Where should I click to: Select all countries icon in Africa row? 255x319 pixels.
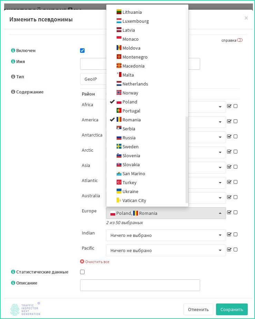tap(229, 106)
